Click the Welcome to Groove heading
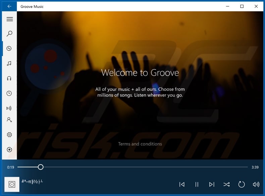The image size is (265, 196). pos(140,73)
